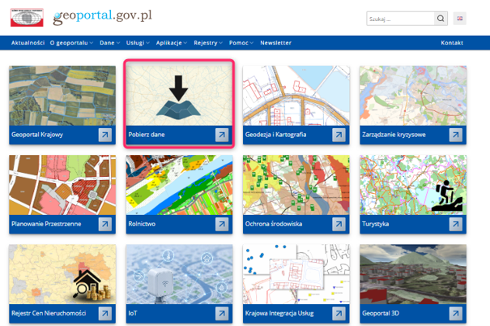
Task: Open the house-and-coins thumbnail of Rejestr Cen
Action: point(62,274)
